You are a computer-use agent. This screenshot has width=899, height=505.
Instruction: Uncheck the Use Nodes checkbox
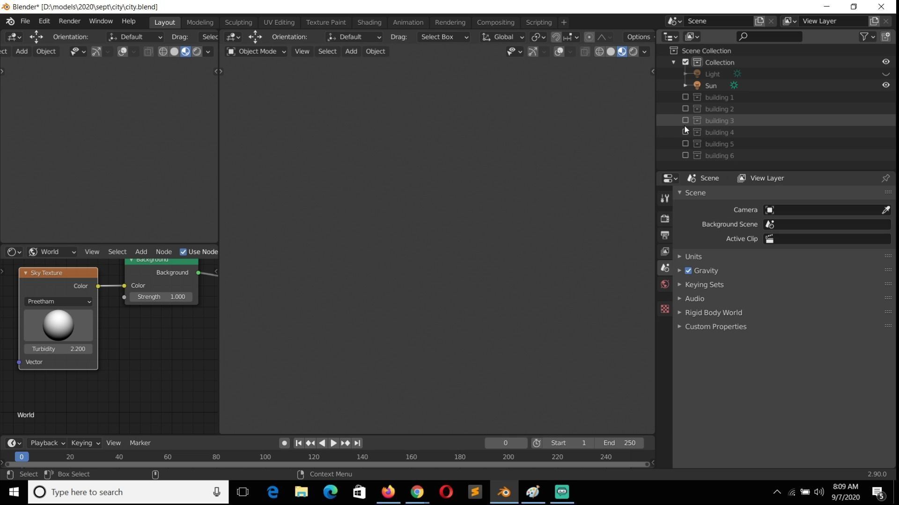(184, 252)
